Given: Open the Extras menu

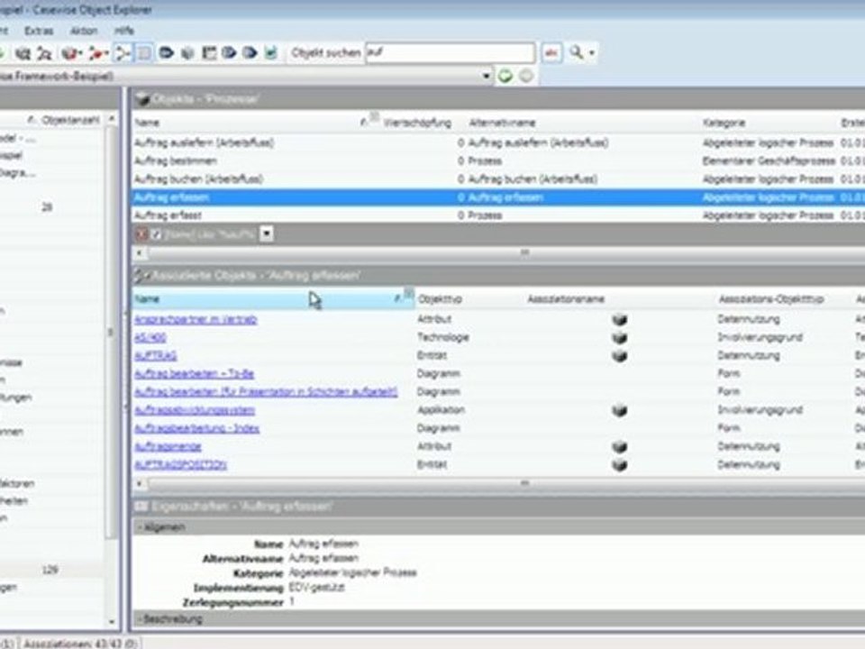Looking at the screenshot, I should pos(39,31).
